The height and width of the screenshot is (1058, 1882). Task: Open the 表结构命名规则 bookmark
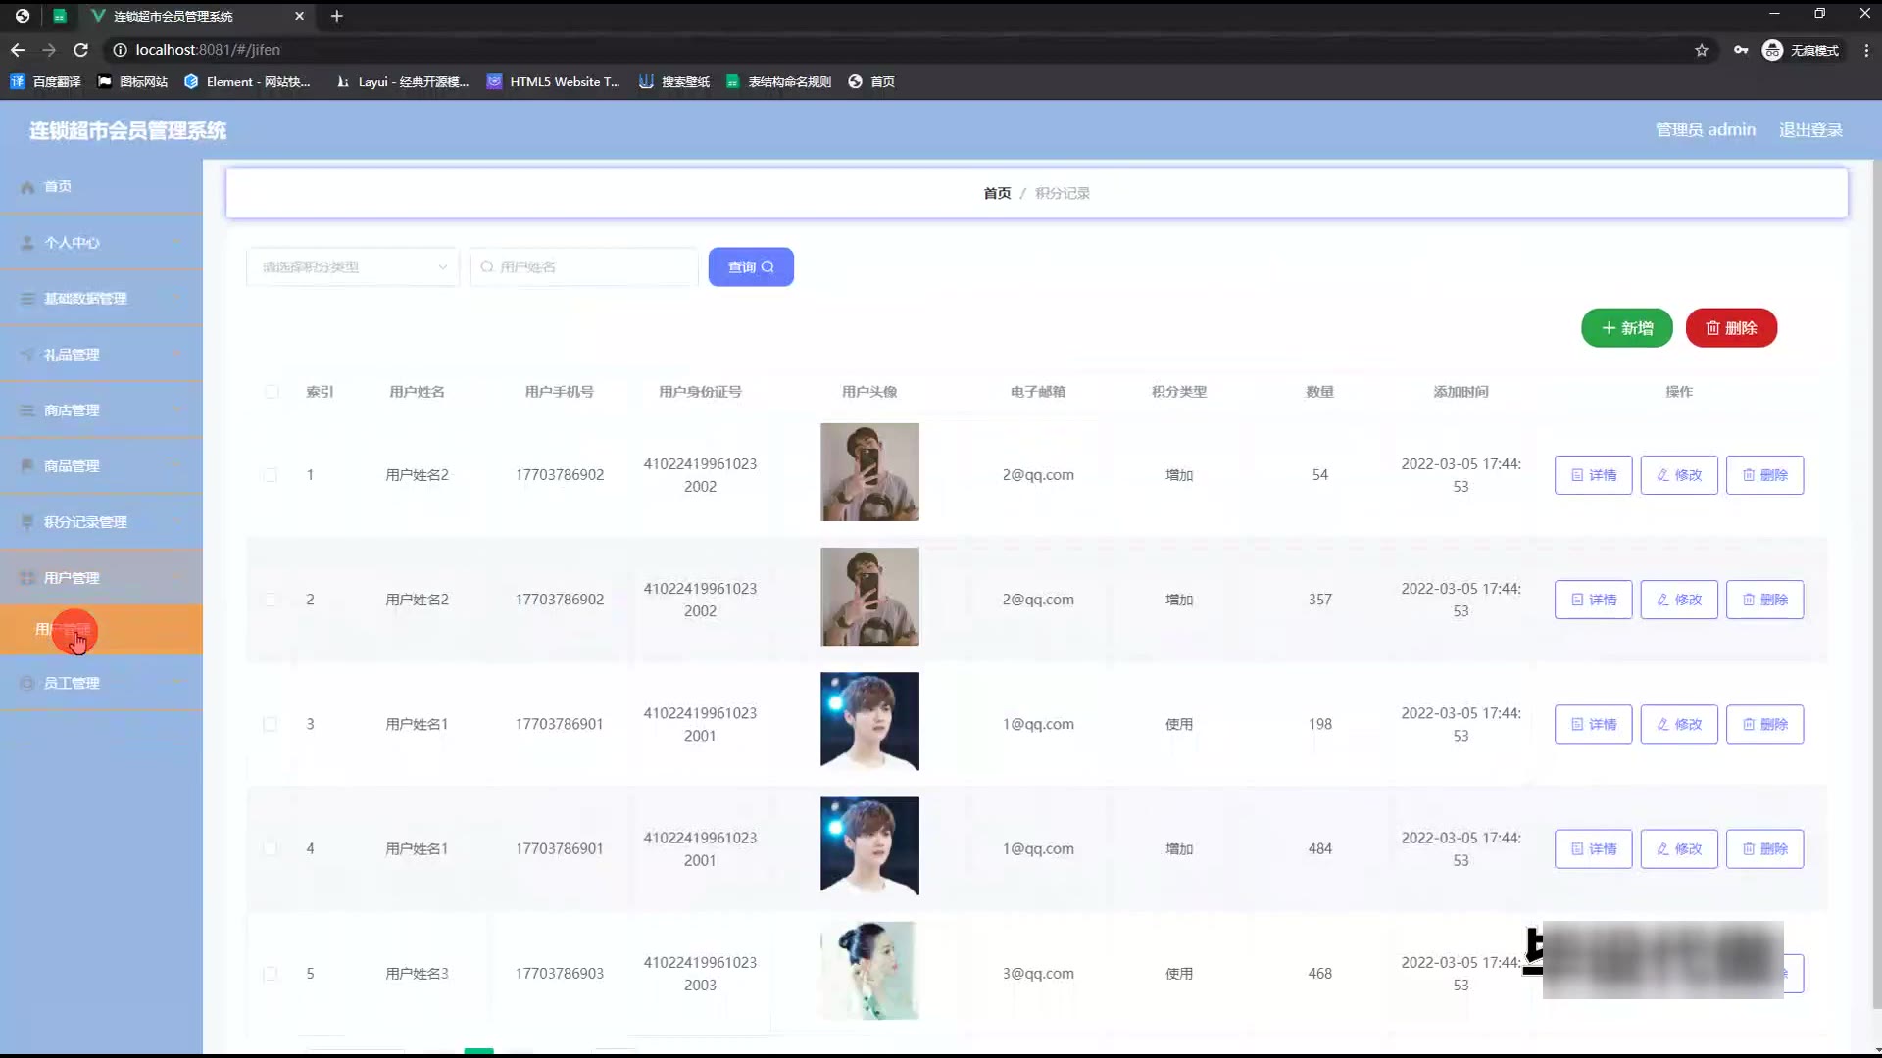[x=778, y=82]
